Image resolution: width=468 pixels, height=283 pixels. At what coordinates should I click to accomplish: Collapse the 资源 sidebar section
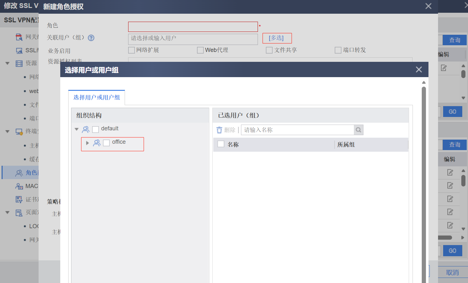coord(7,63)
